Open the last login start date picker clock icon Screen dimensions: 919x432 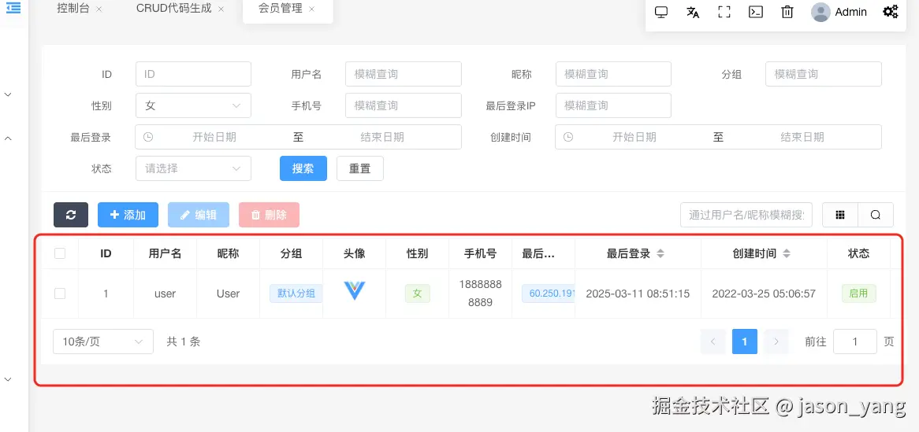[149, 137]
